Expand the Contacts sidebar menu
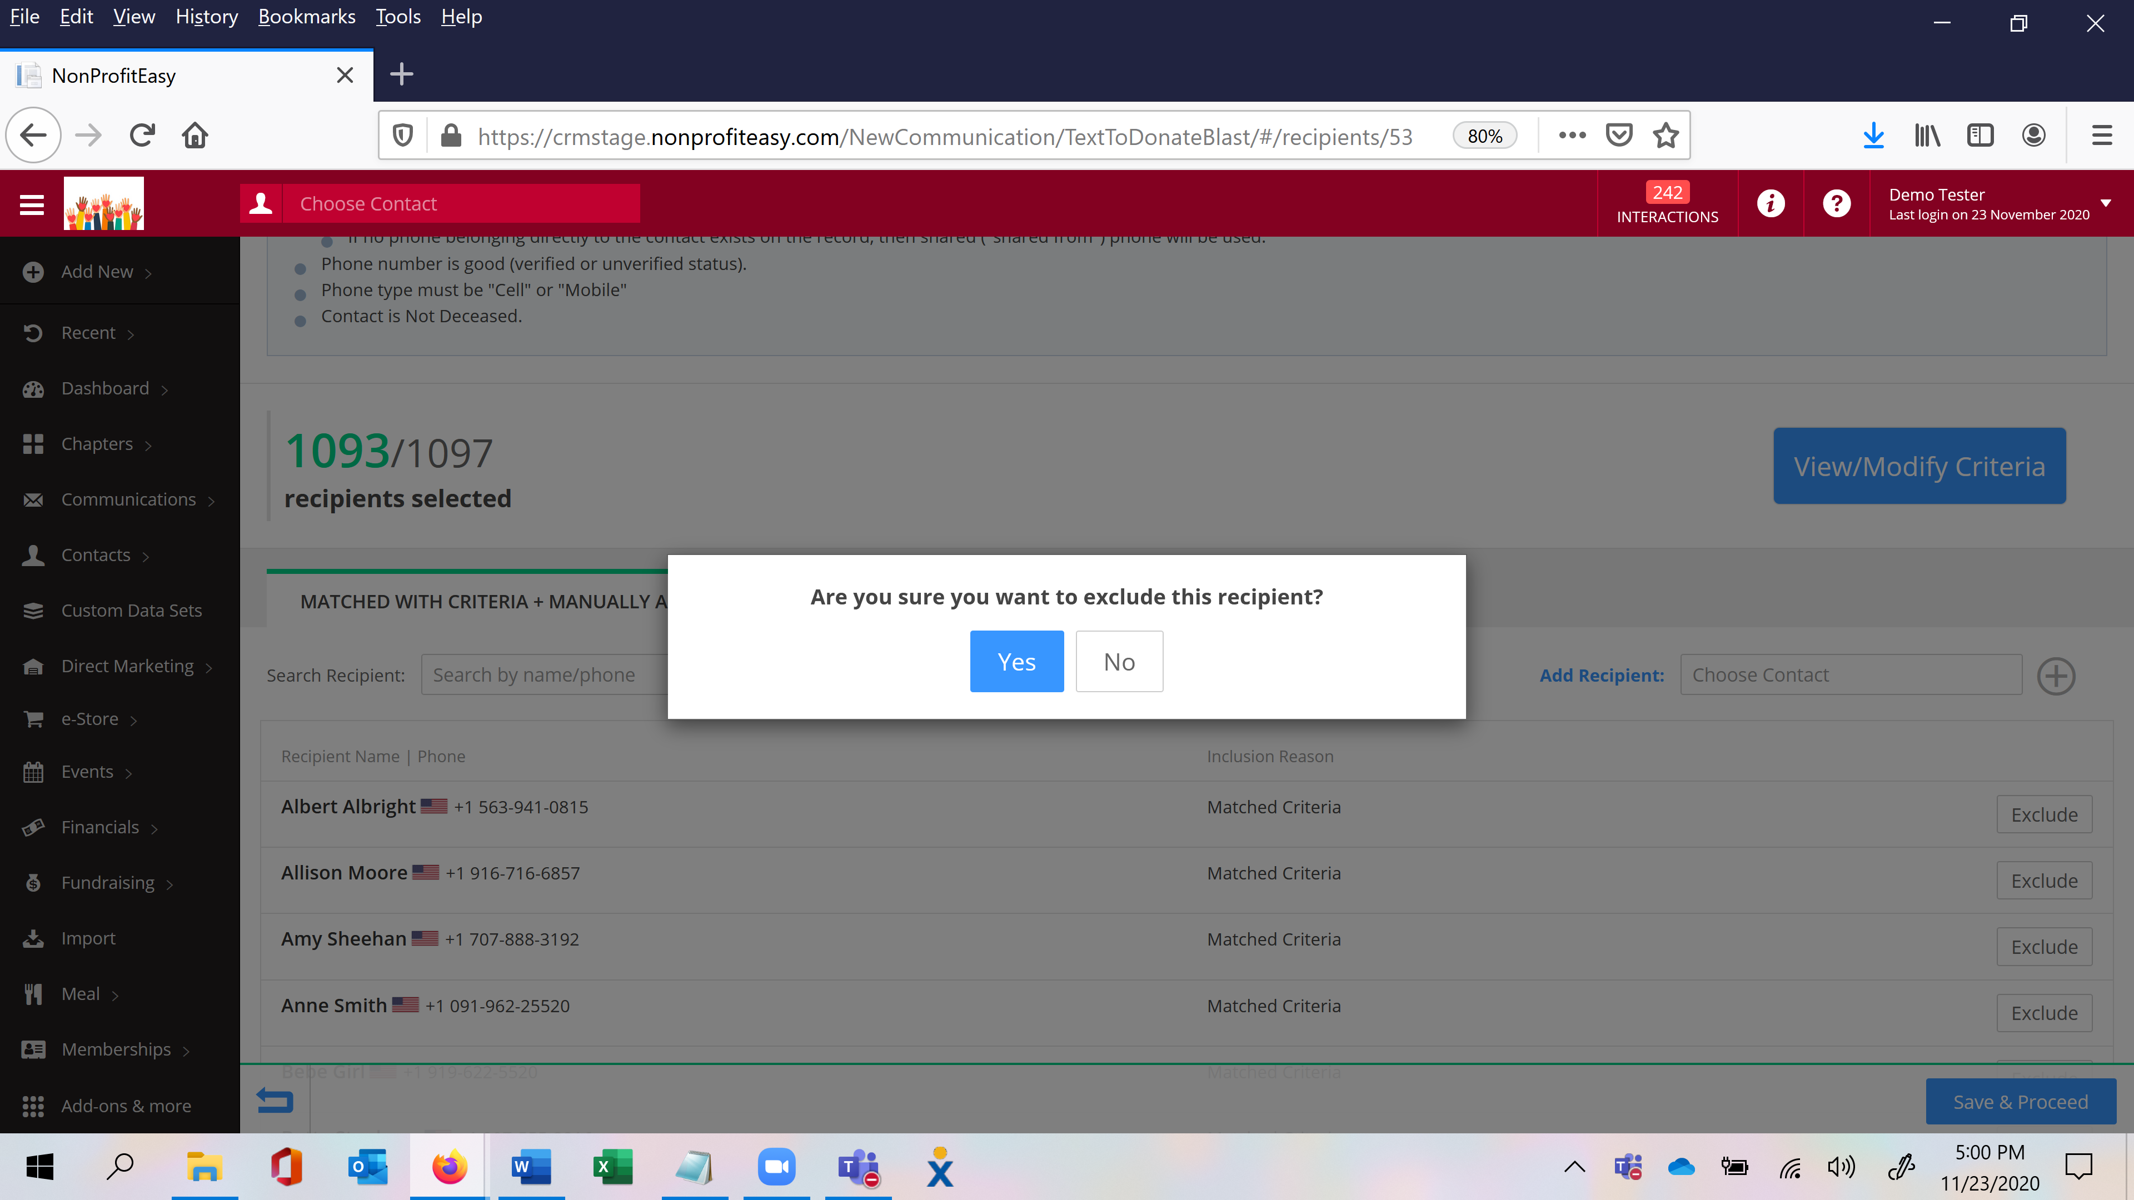Screen dimensions: 2134x1200 click(x=95, y=555)
